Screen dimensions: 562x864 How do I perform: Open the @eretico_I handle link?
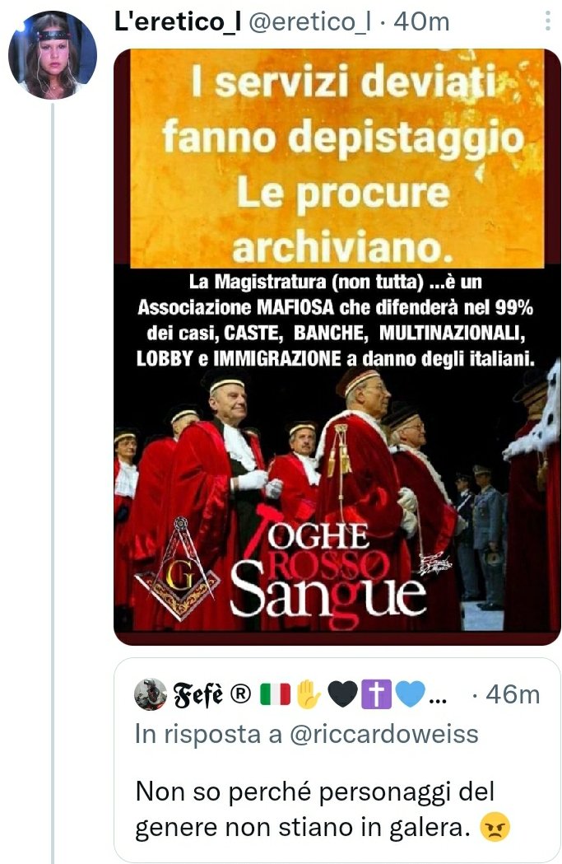coord(309,22)
